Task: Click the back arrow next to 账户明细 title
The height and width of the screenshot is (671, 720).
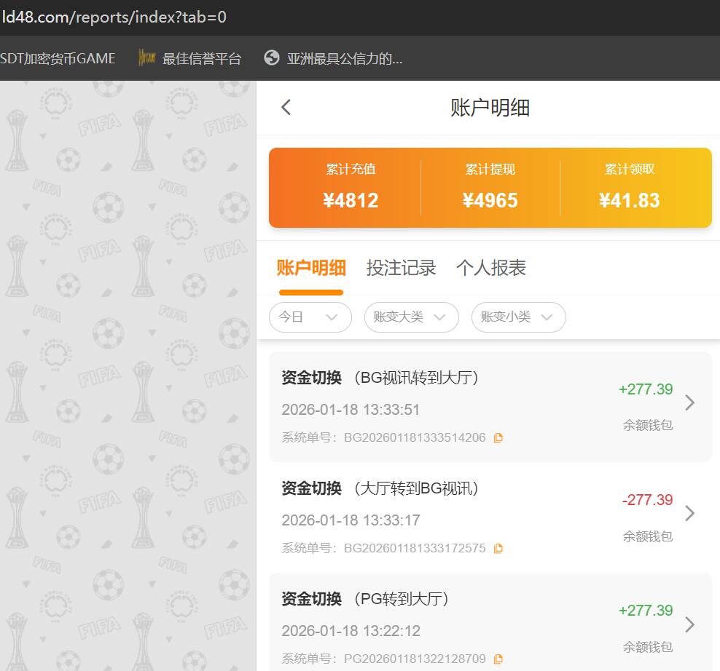Action: 285,107
